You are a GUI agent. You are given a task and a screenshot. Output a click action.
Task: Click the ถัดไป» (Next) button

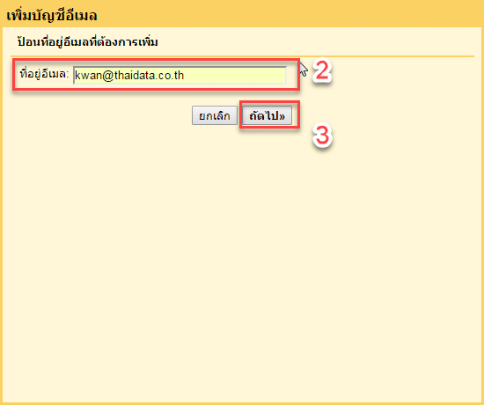(x=267, y=115)
